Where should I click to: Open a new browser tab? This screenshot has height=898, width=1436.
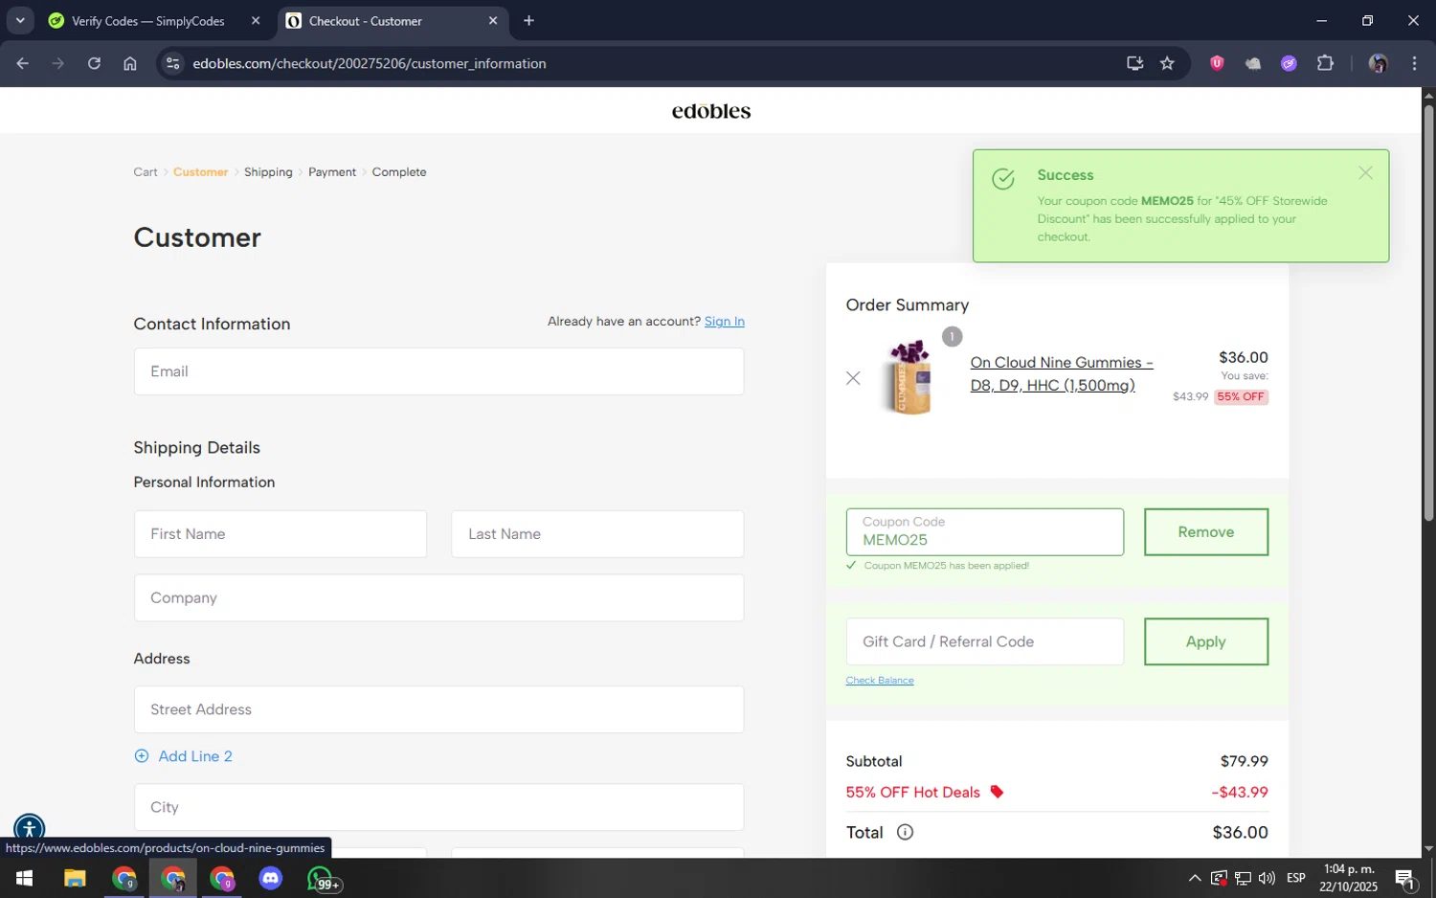pyautogui.click(x=528, y=20)
